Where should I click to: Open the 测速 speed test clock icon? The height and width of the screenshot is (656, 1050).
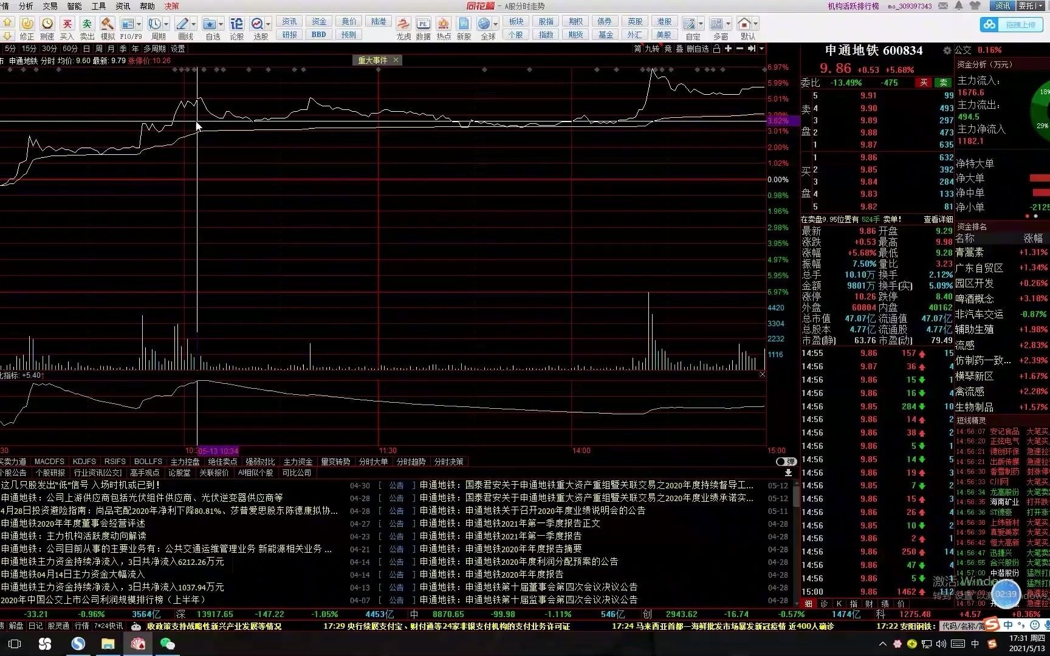click(x=47, y=24)
